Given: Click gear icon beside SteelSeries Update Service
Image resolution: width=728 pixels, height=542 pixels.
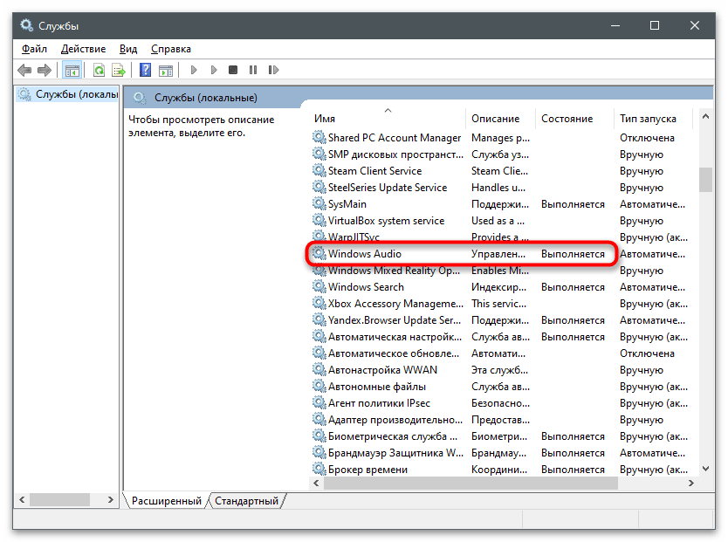Looking at the screenshot, I should pyautogui.click(x=319, y=187).
